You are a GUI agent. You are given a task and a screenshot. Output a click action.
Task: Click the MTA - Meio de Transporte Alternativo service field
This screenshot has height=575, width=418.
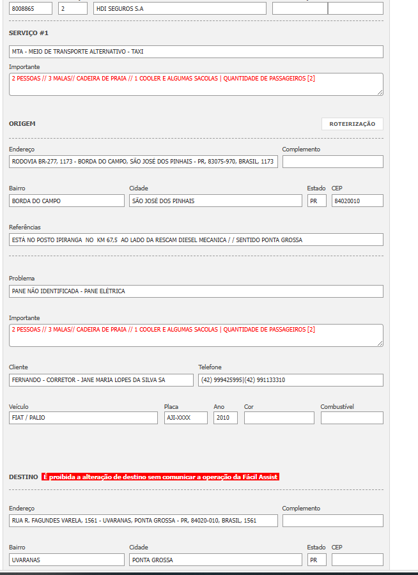click(196, 52)
